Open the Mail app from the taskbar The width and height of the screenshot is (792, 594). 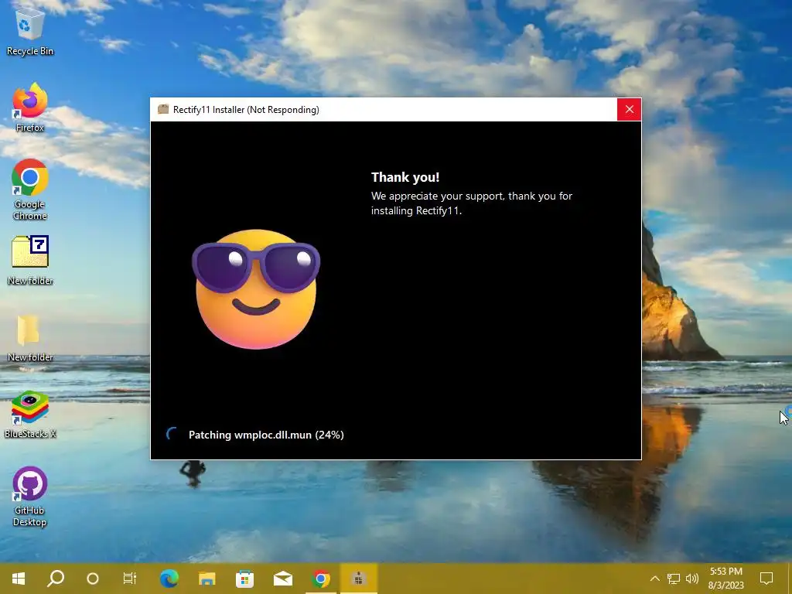click(283, 579)
